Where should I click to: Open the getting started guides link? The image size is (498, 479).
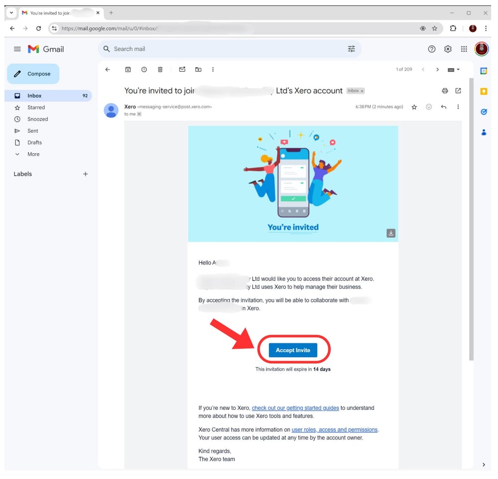295,408
